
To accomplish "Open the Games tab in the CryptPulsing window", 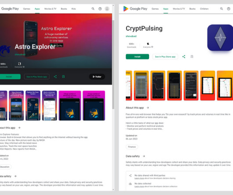I will (x=155, y=9).
